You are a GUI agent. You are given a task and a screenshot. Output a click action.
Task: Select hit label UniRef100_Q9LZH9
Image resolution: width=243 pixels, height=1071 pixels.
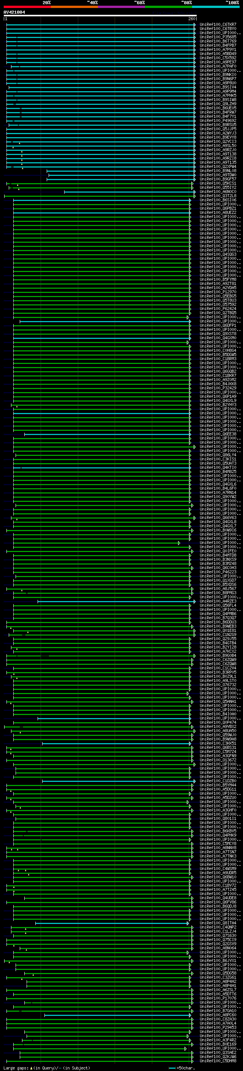(x=218, y=104)
